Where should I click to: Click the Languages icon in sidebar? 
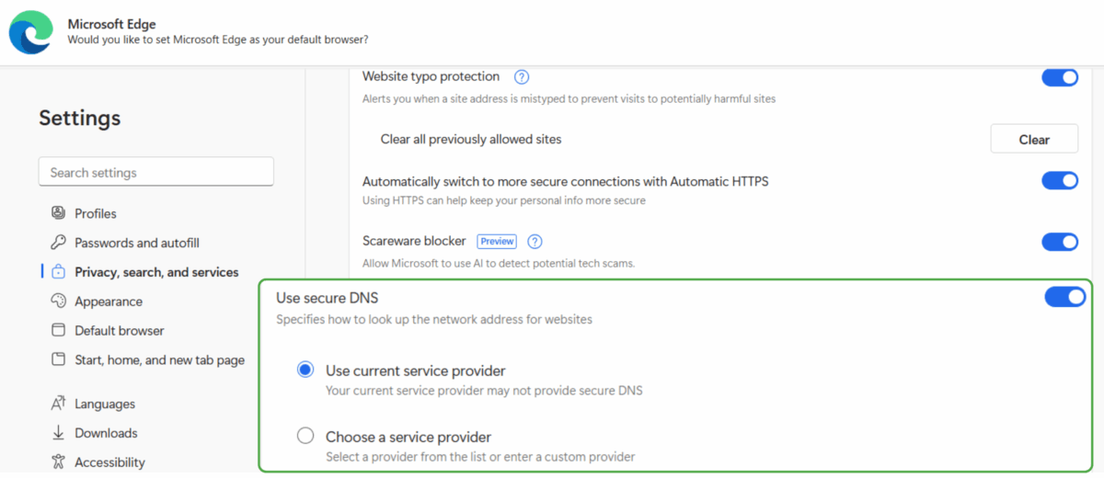[58, 404]
